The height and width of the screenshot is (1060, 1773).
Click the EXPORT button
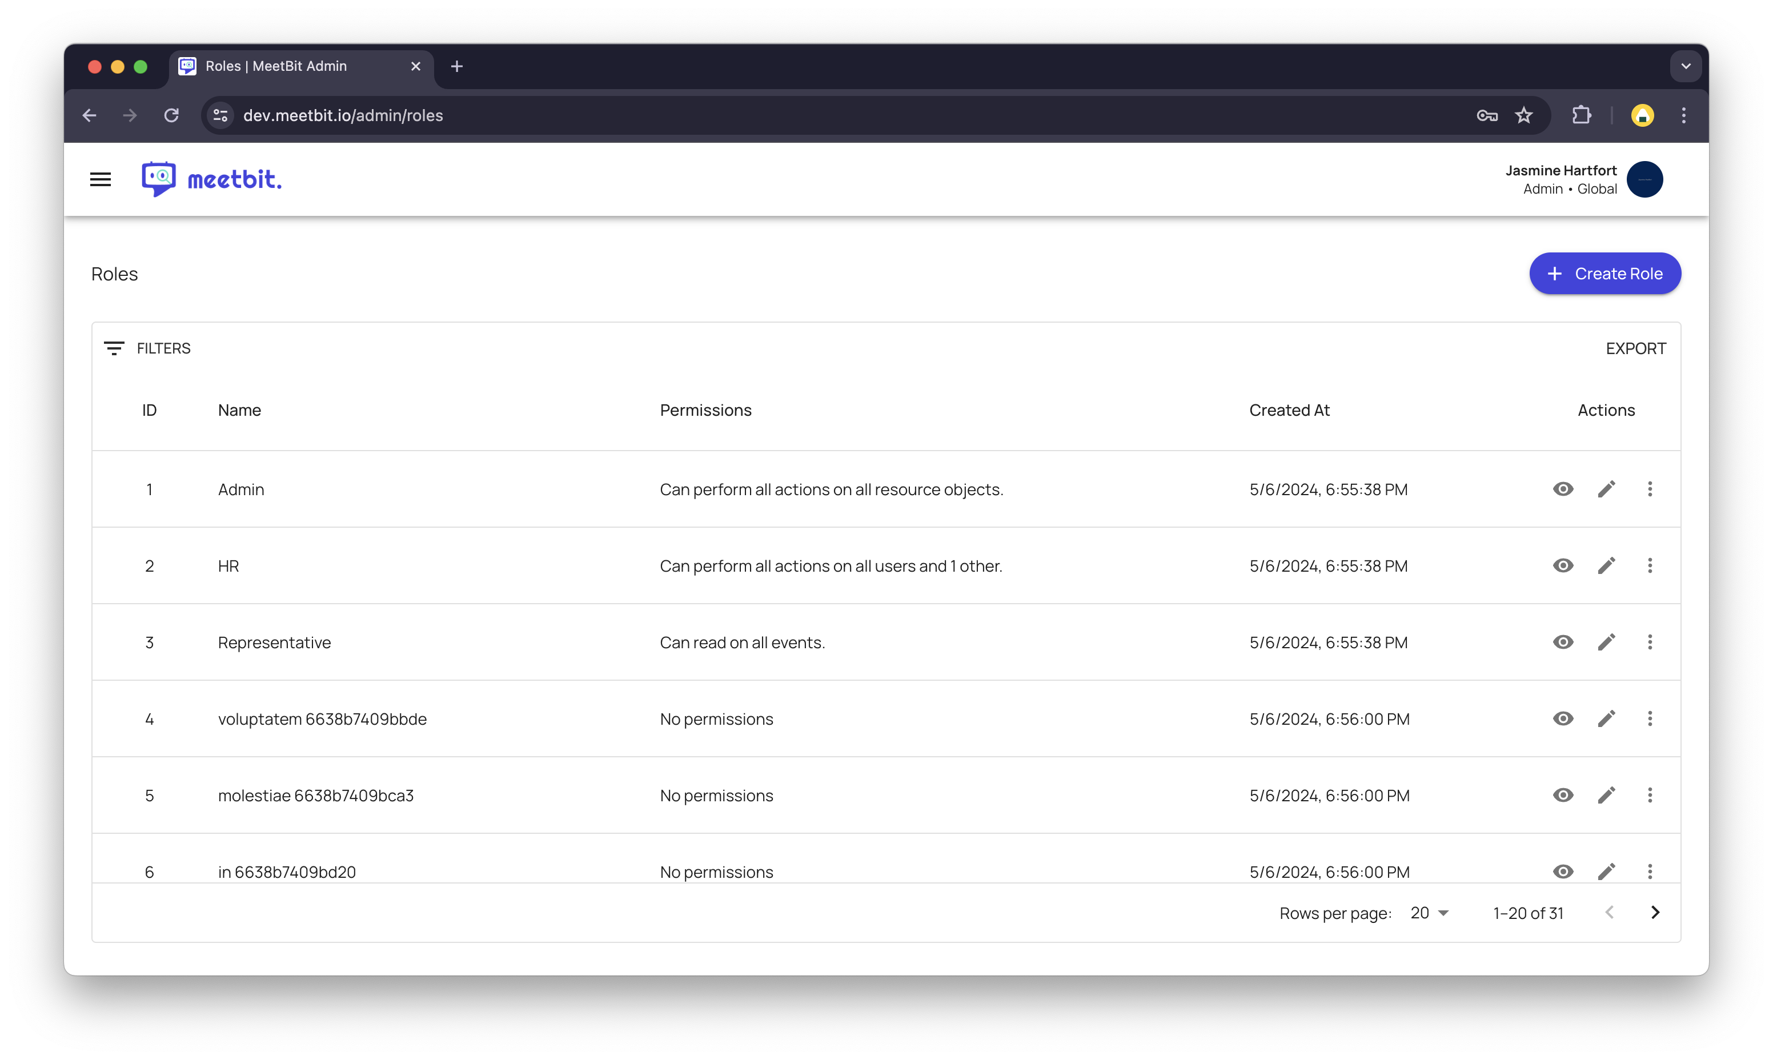point(1635,348)
